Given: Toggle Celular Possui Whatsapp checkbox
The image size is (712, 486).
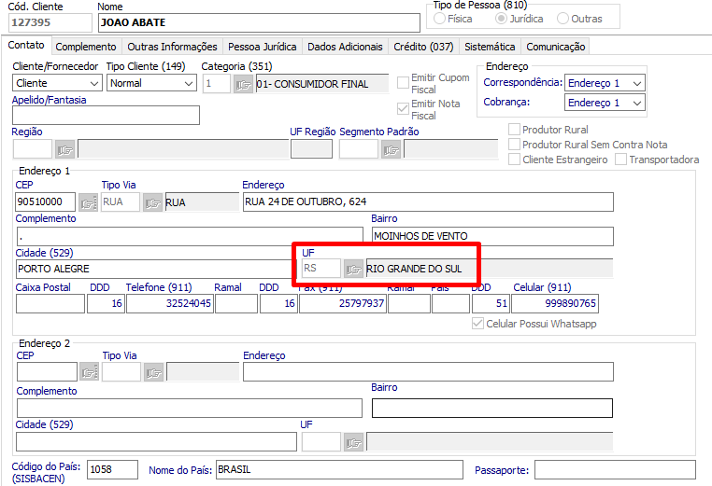Looking at the screenshot, I should point(477,324).
